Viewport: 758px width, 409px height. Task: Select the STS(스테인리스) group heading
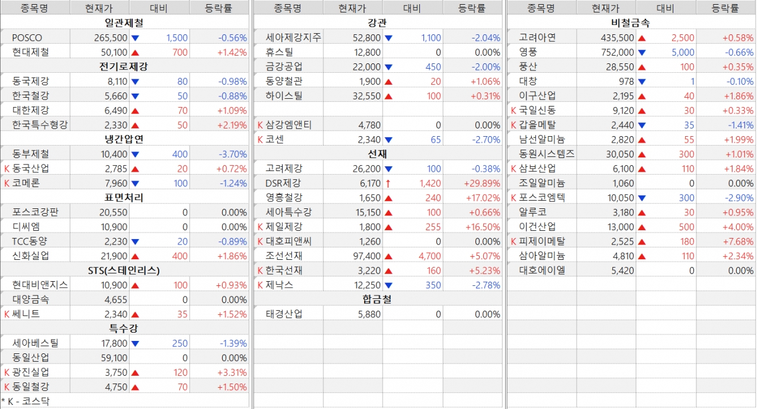coord(124,270)
